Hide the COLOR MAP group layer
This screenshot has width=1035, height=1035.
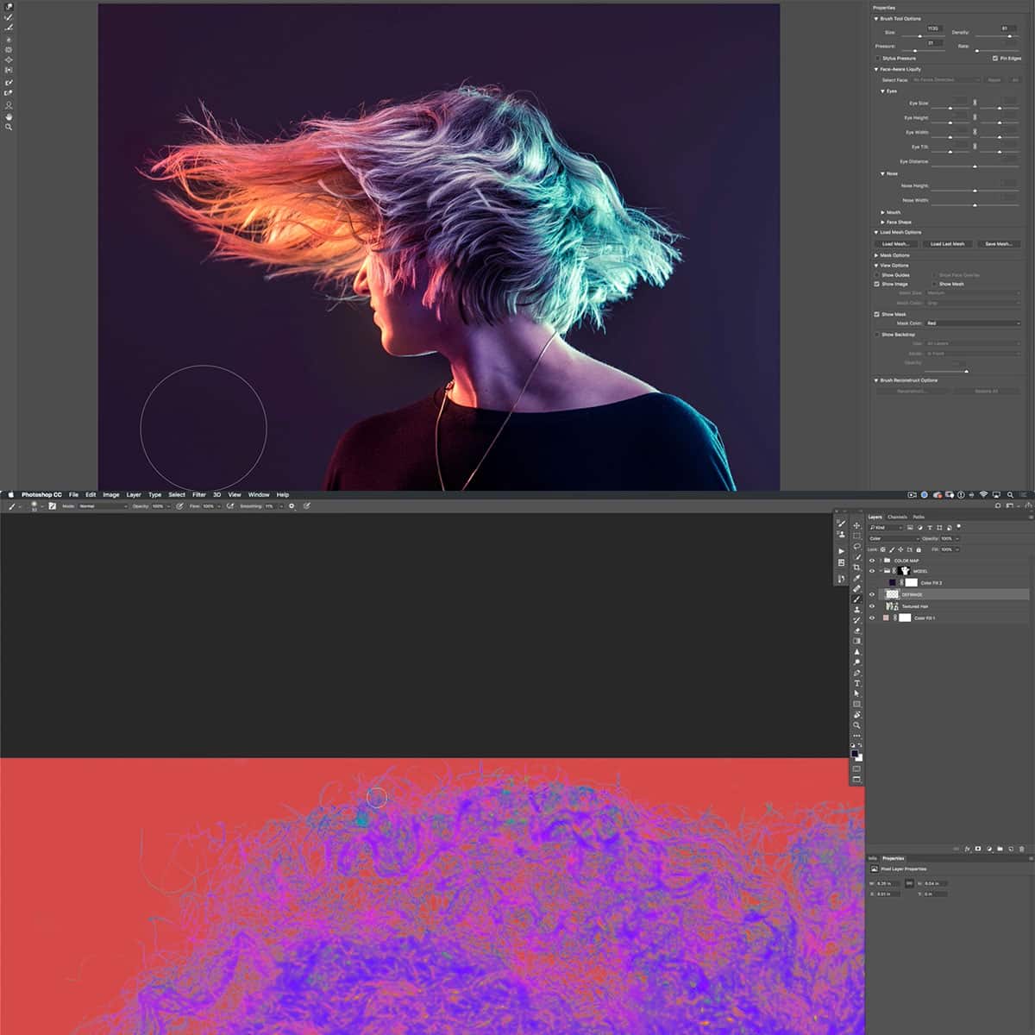(x=872, y=561)
